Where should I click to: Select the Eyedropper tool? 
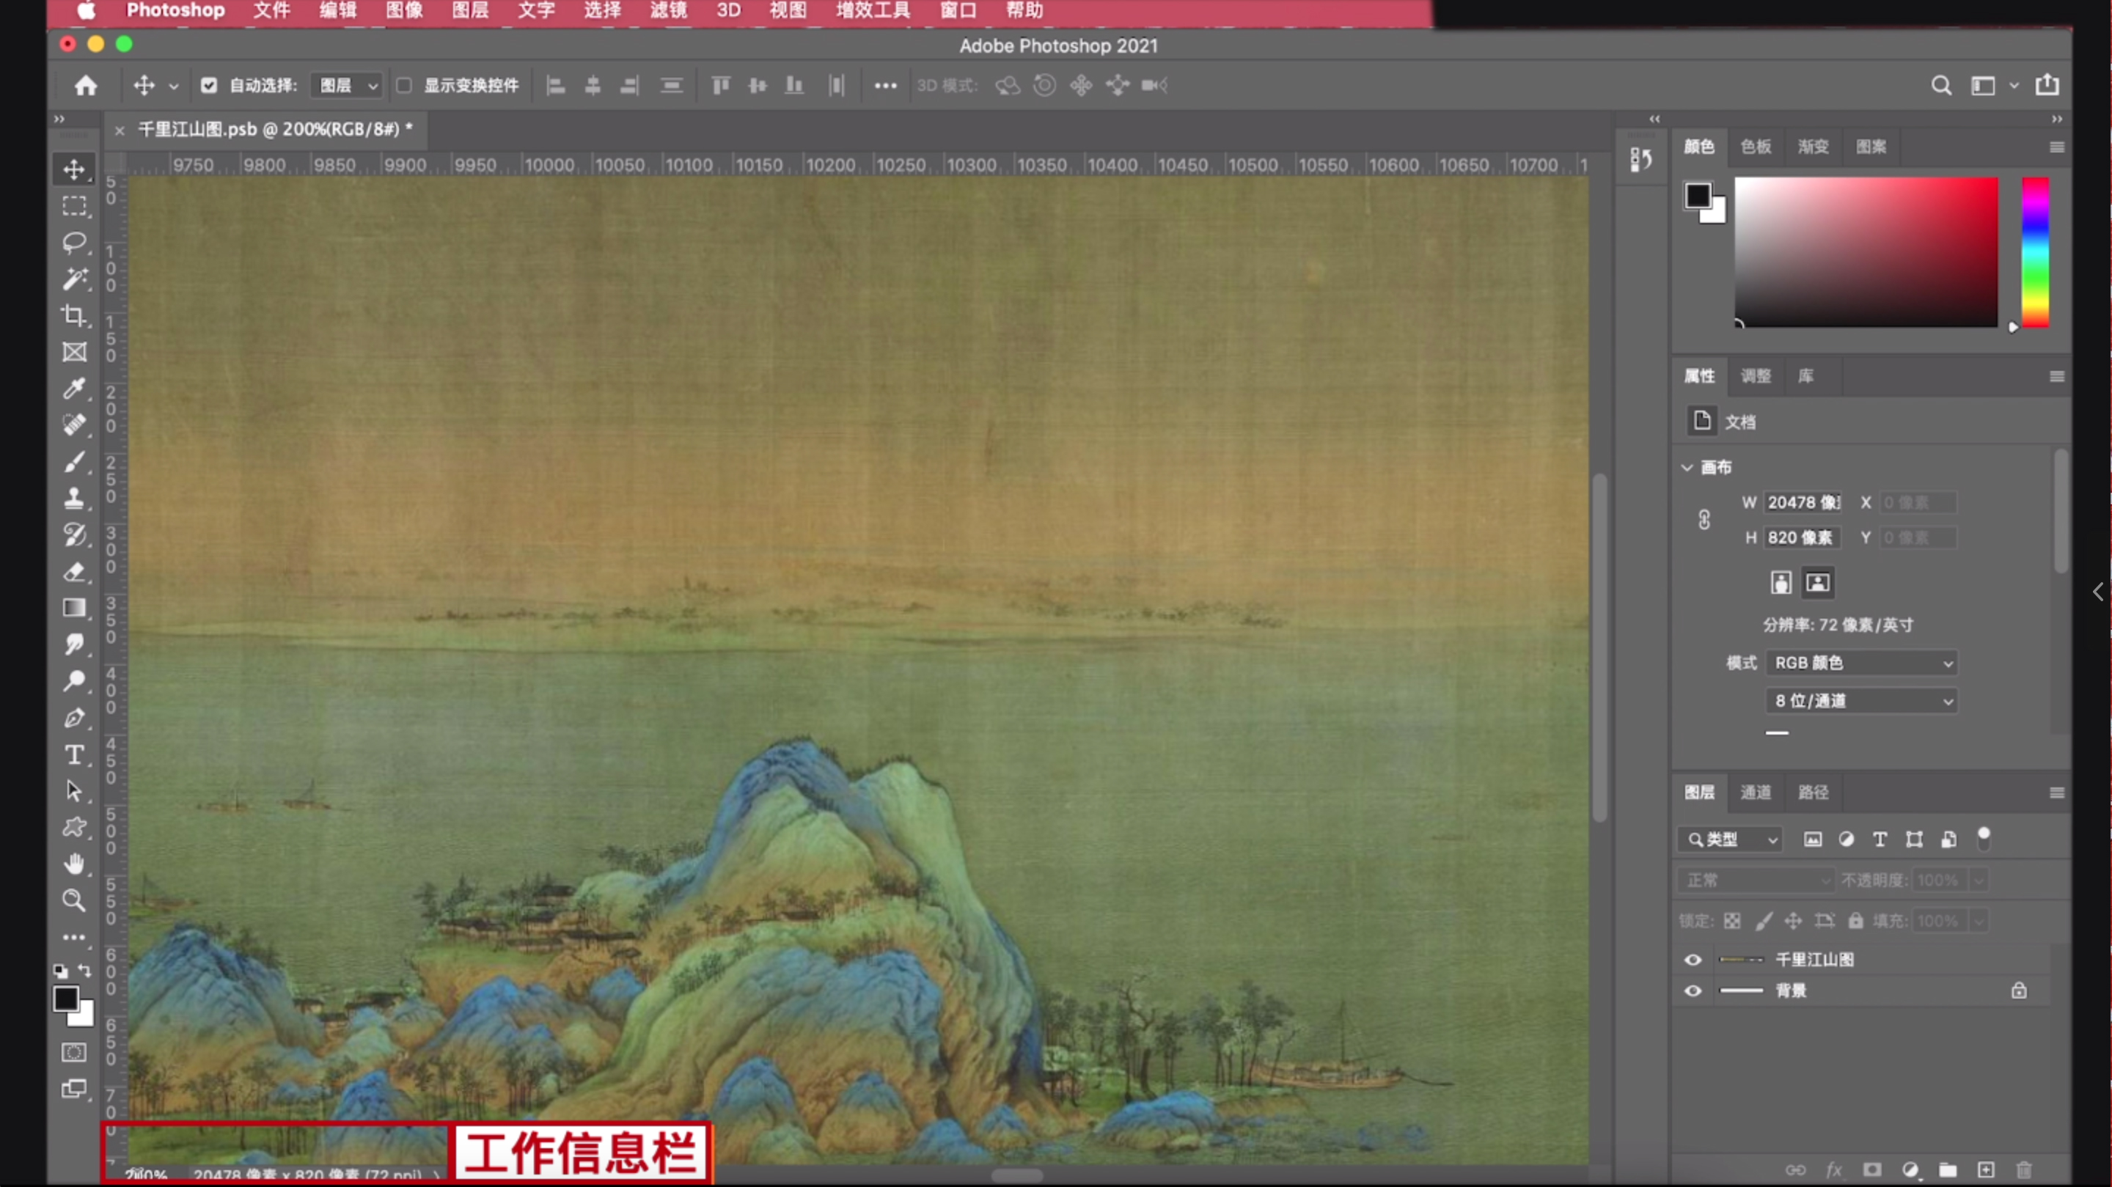click(75, 389)
